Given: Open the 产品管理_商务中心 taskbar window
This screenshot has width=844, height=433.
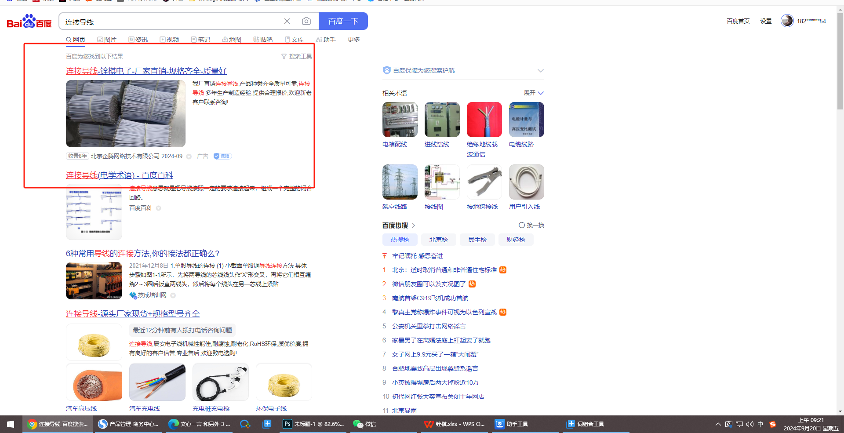Looking at the screenshot, I should click(x=129, y=424).
